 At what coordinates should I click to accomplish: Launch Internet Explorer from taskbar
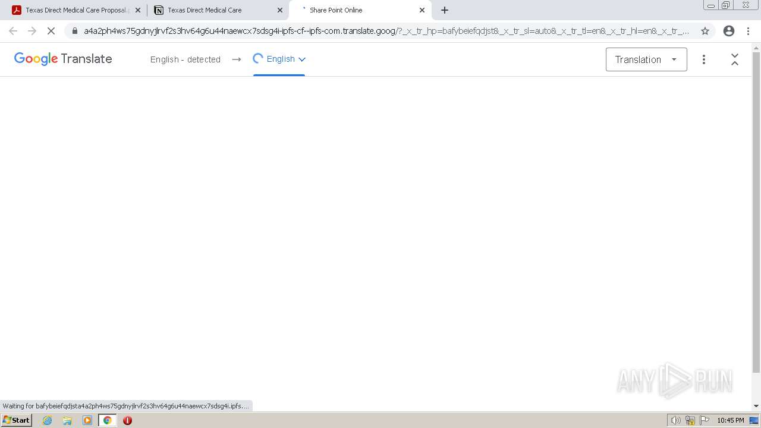point(48,420)
